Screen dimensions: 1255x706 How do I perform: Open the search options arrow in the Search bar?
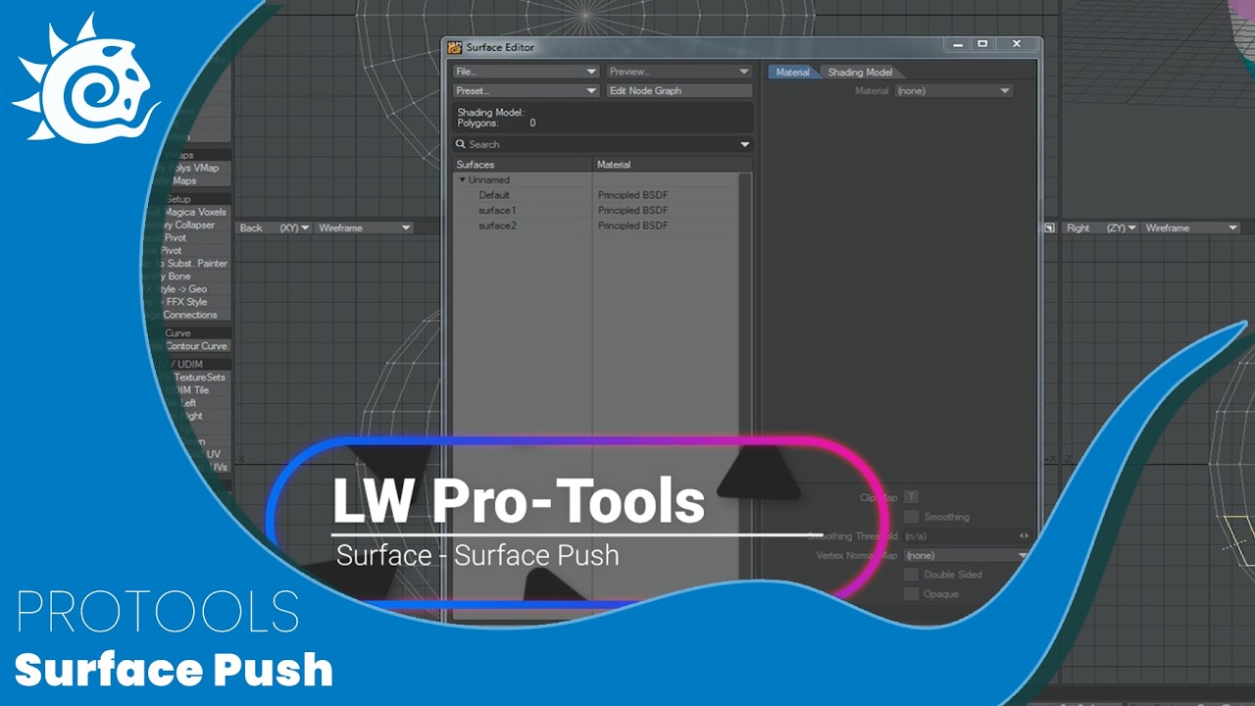745,144
